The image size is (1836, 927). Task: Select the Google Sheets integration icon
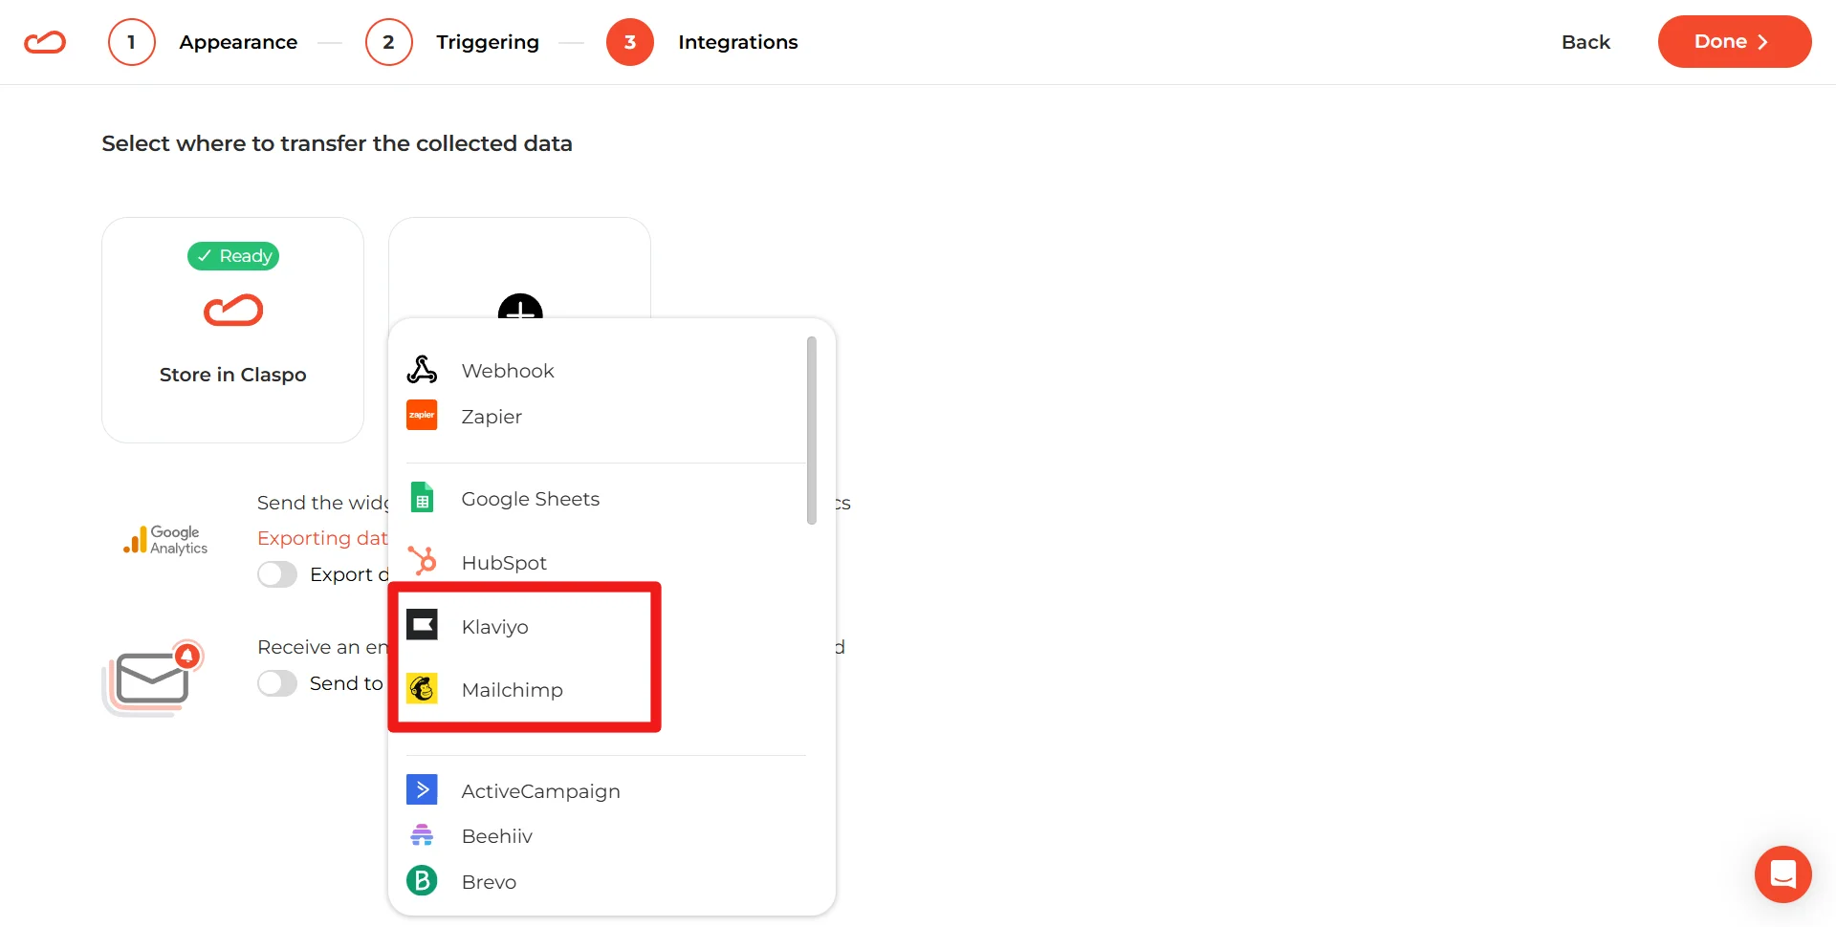422,497
